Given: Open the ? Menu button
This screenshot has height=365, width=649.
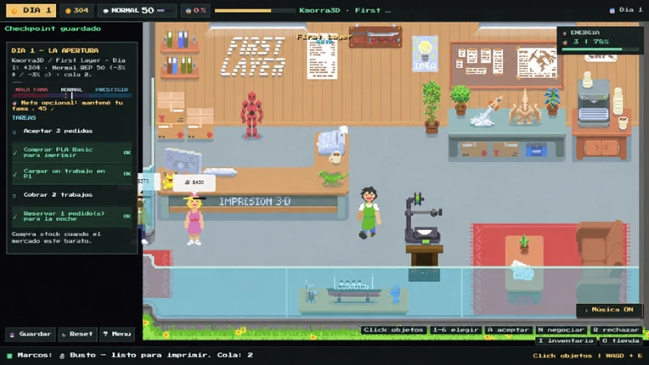Looking at the screenshot, I should tap(116, 334).
